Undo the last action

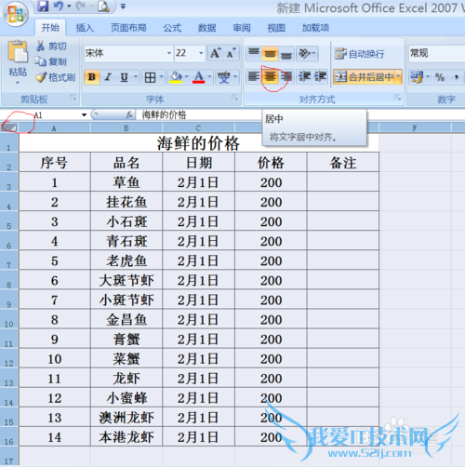[x=59, y=7]
